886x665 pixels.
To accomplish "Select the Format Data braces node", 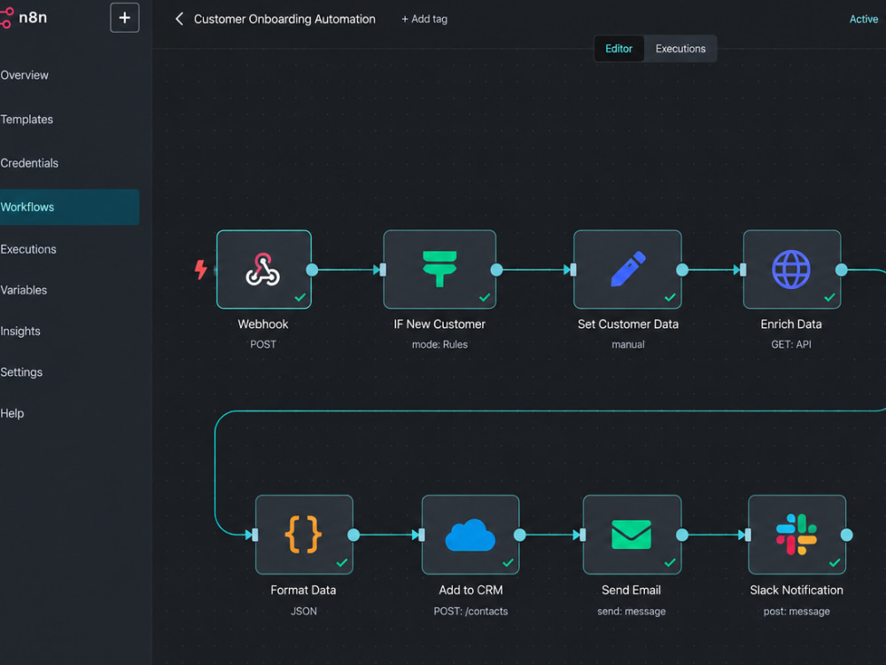I will (x=304, y=535).
